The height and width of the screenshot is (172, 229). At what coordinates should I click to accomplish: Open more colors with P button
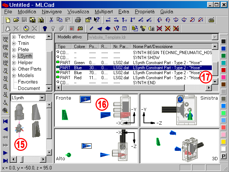223,156
